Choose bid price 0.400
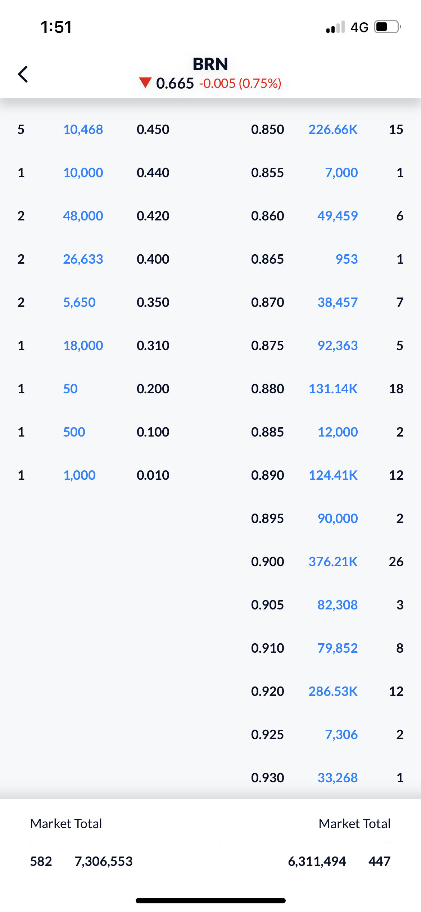This screenshot has height=912, width=421. [153, 259]
